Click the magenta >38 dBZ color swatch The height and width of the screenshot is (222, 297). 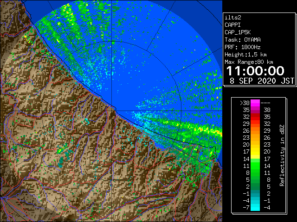[x=255, y=103]
